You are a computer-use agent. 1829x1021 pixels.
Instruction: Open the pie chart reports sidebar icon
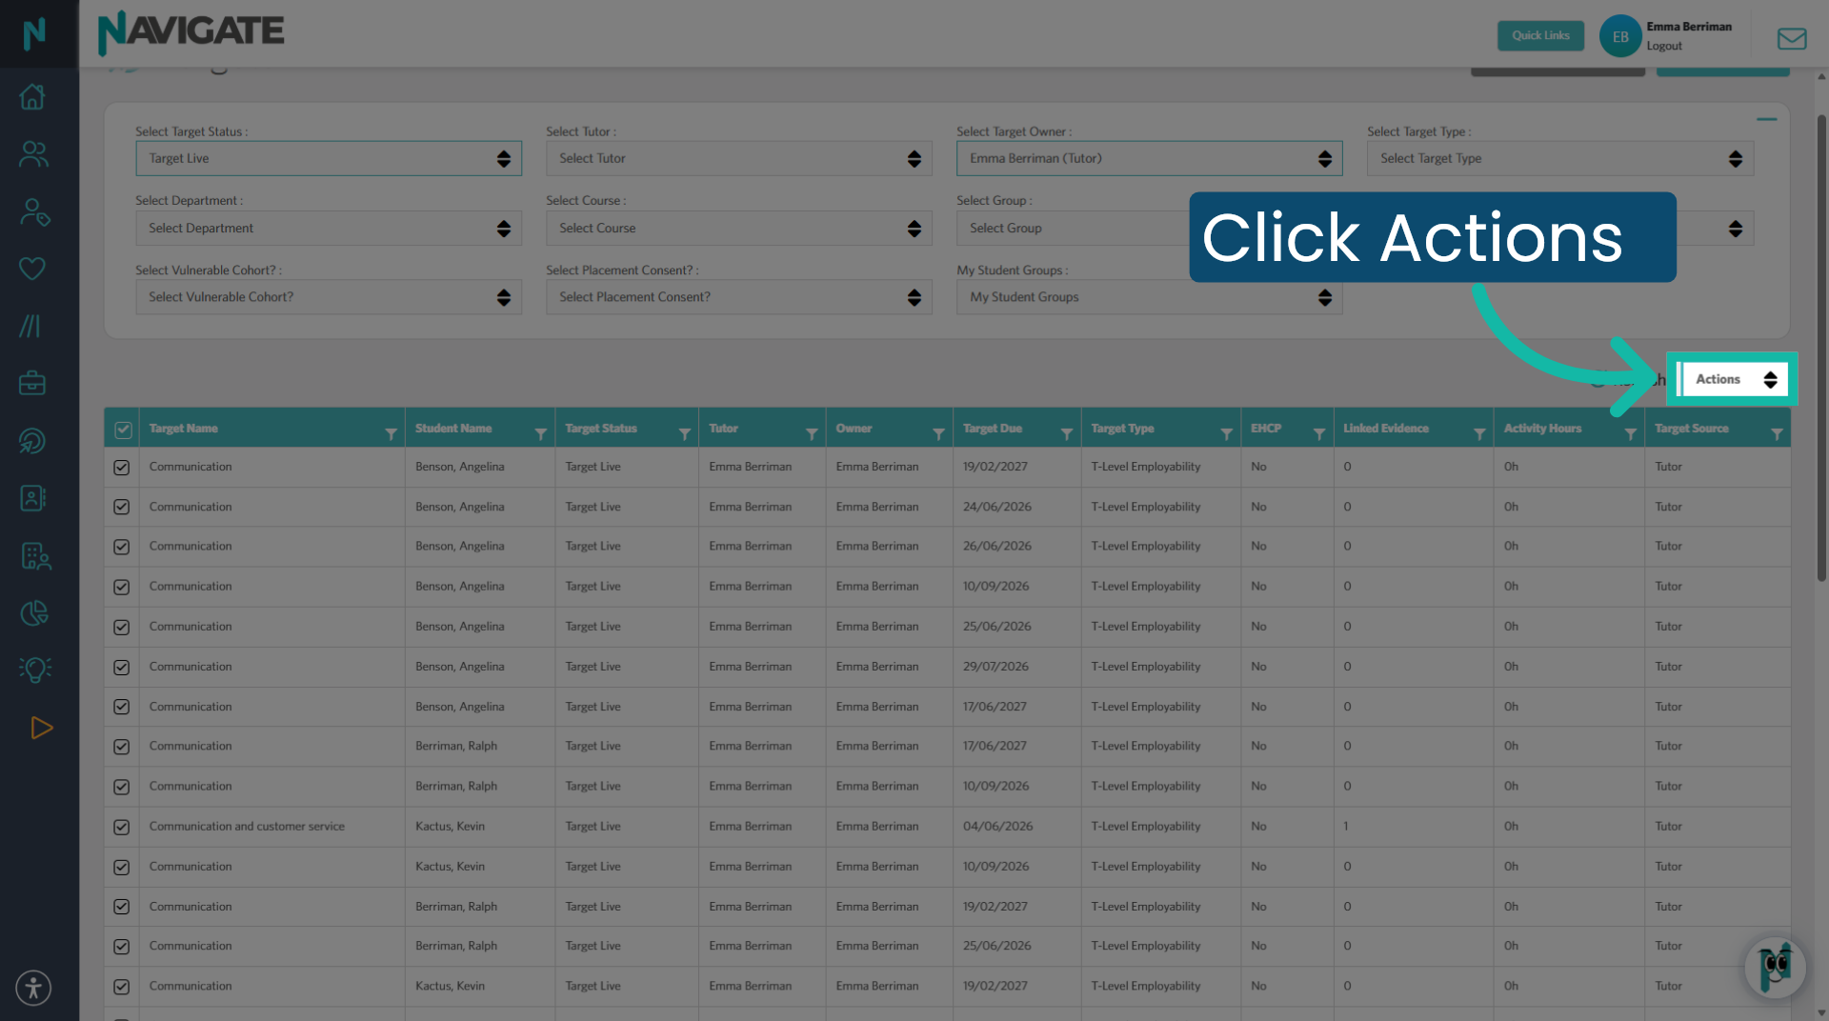[x=34, y=612]
